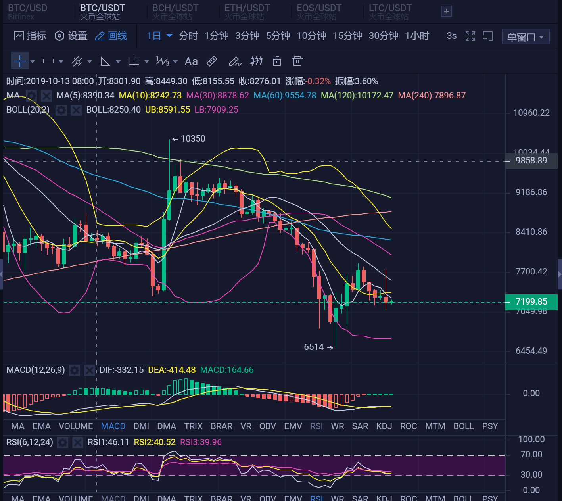Click the lock drawings icon
The height and width of the screenshot is (501, 562).
[x=277, y=61]
